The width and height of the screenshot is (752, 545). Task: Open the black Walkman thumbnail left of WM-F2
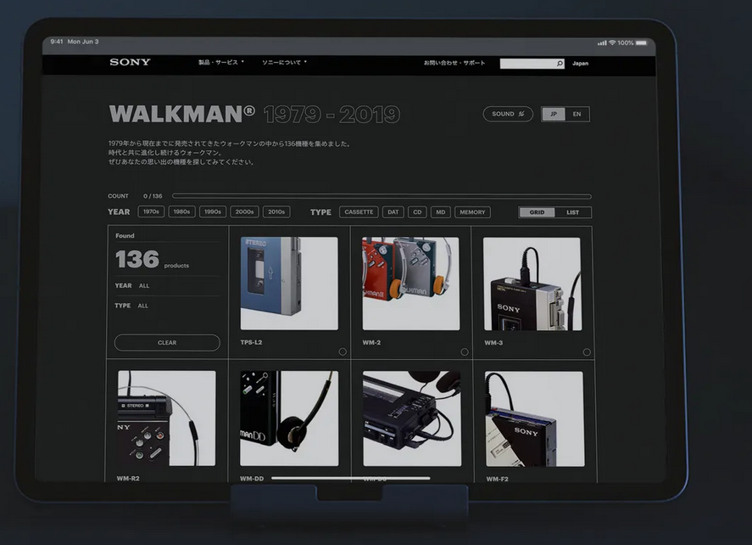[x=412, y=419]
